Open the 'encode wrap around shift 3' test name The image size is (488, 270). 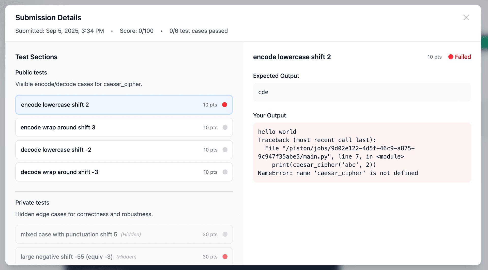click(x=58, y=127)
